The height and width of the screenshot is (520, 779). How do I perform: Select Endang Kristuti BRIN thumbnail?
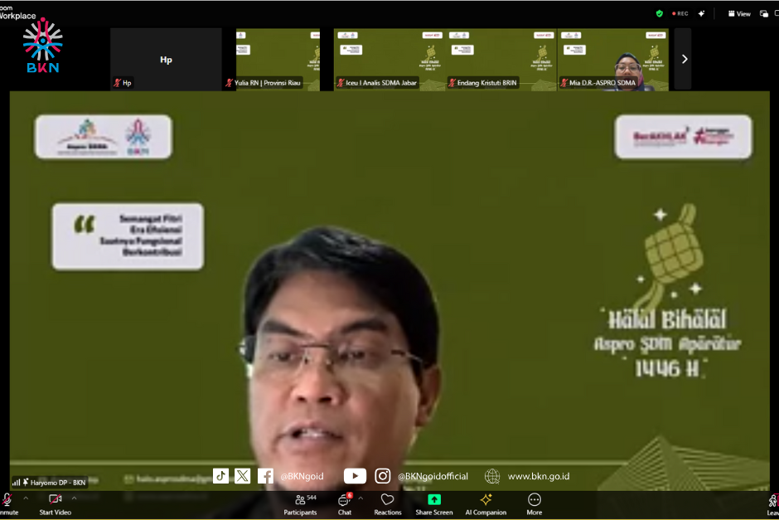pos(501,59)
